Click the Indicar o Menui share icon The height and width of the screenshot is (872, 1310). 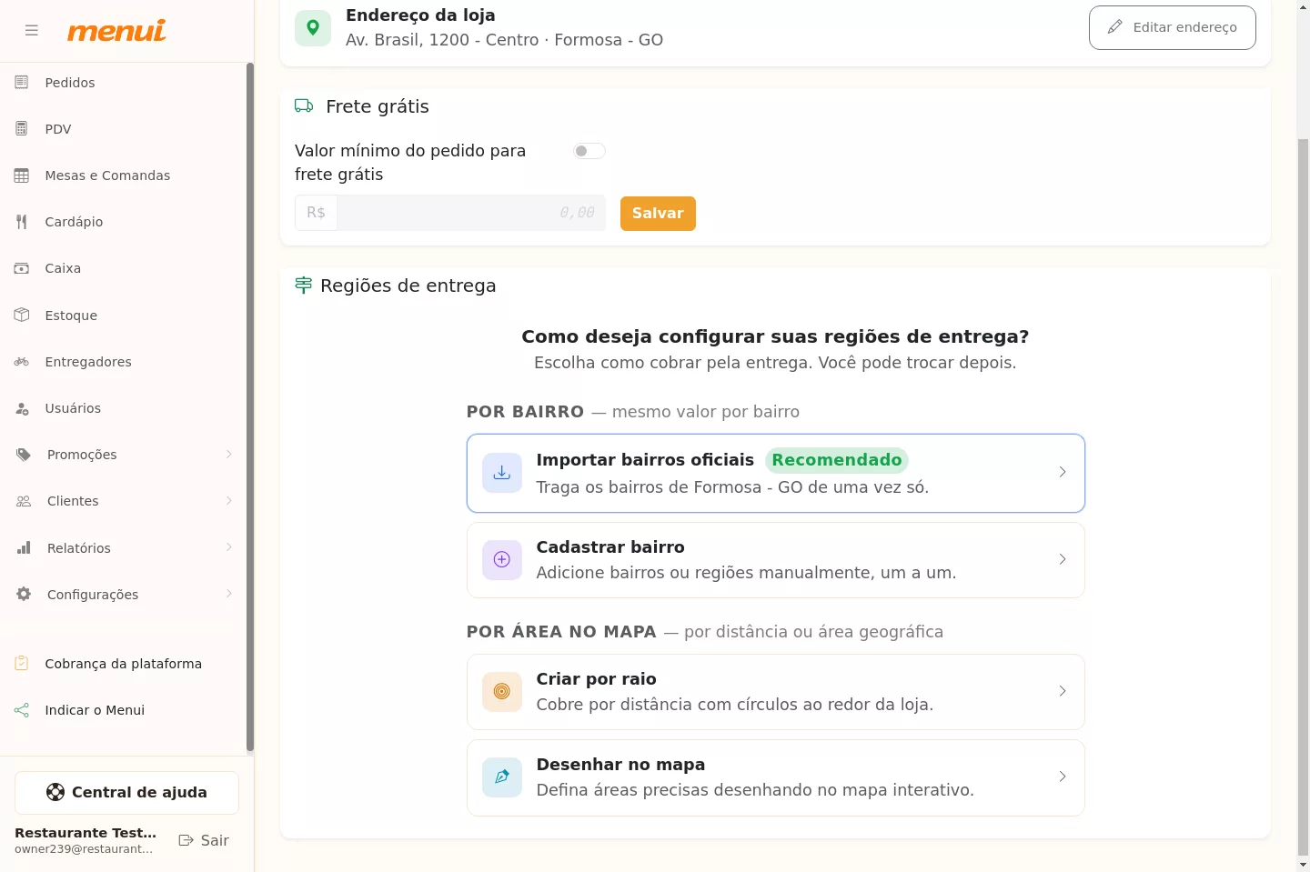[x=22, y=710]
